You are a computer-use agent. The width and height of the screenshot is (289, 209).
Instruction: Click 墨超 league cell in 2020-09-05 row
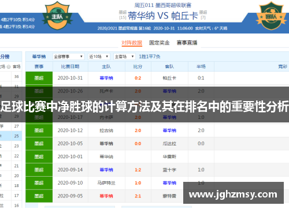(39, 196)
